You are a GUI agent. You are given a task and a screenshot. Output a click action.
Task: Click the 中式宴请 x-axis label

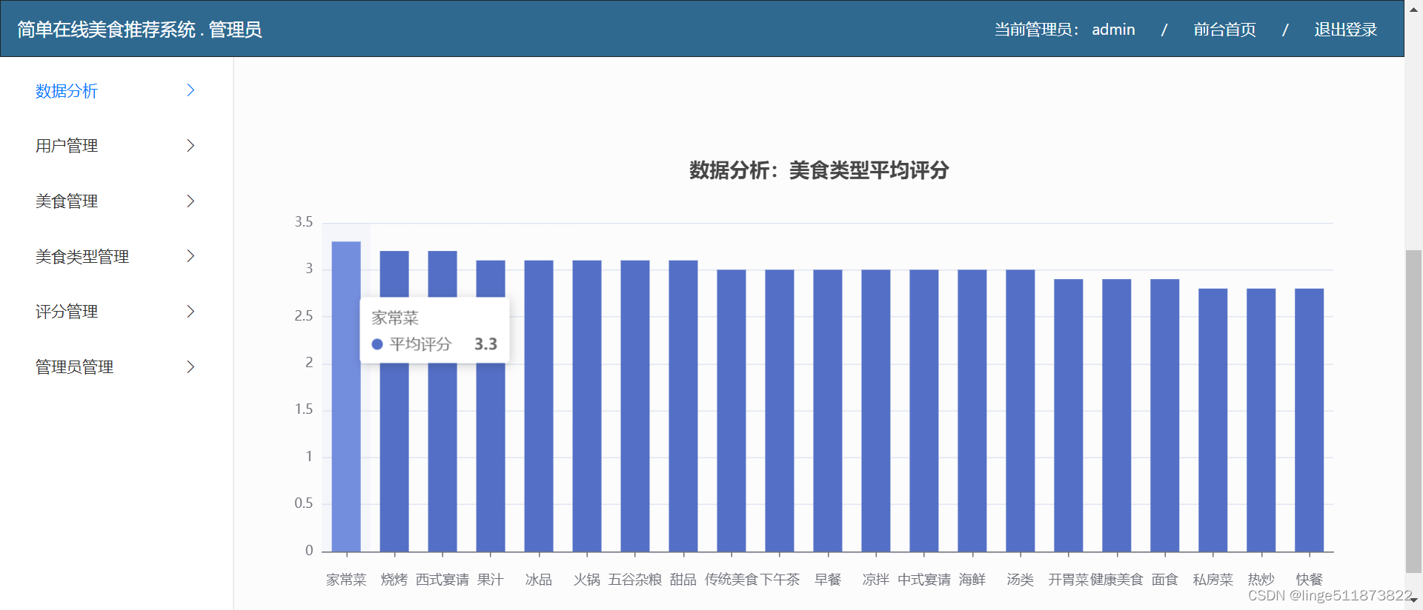tap(924, 580)
